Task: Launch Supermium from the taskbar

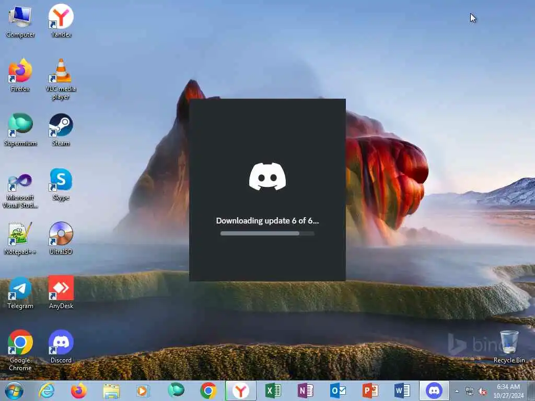Action: (176, 391)
